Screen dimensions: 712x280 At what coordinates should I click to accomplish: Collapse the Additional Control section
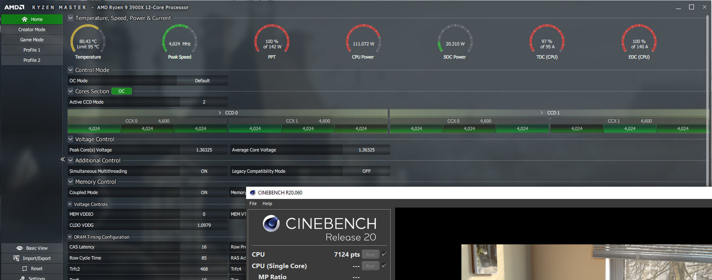tap(70, 160)
